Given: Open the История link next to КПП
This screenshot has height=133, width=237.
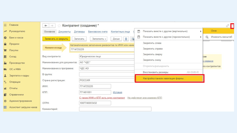Looking at the screenshot, I should tap(118, 93).
